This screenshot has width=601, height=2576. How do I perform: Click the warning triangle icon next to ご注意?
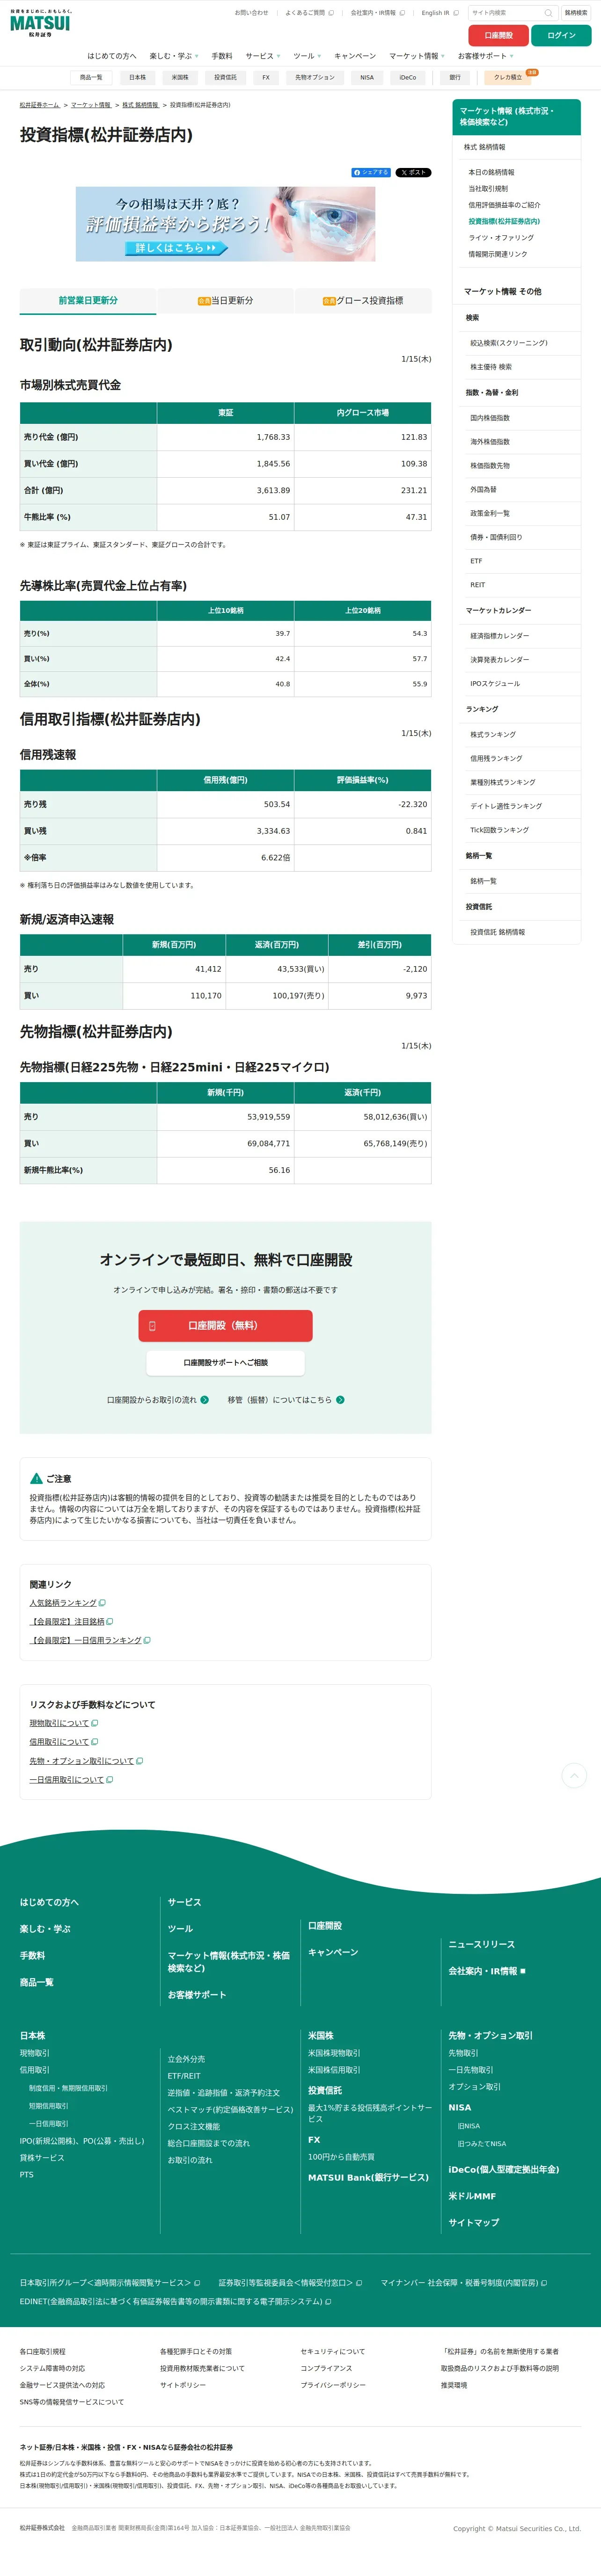click(36, 1478)
